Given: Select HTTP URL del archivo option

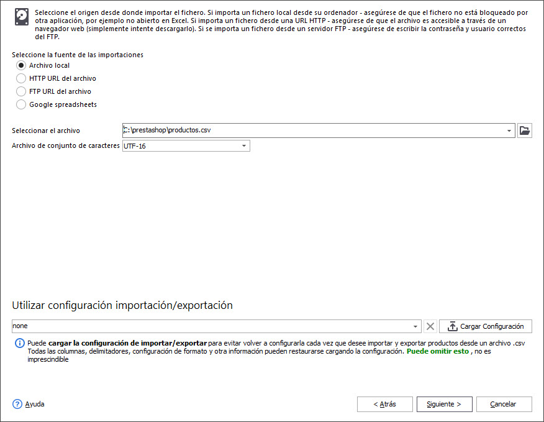Looking at the screenshot, I should click(21, 78).
